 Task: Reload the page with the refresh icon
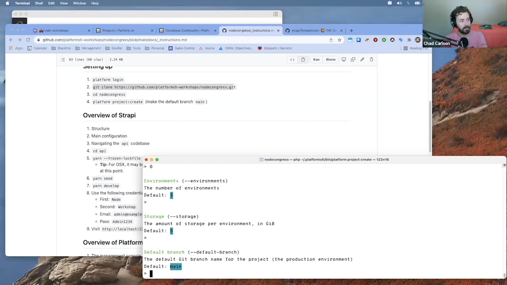(28, 40)
